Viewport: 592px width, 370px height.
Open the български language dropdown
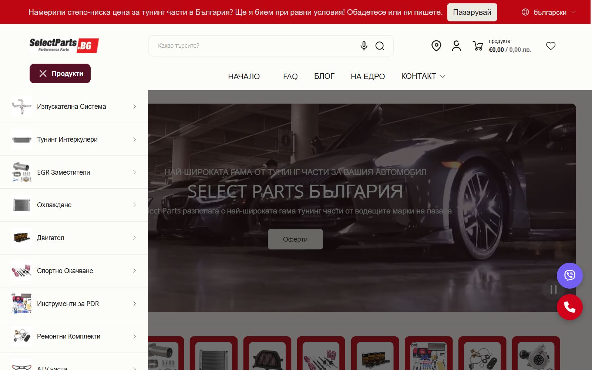tap(549, 12)
